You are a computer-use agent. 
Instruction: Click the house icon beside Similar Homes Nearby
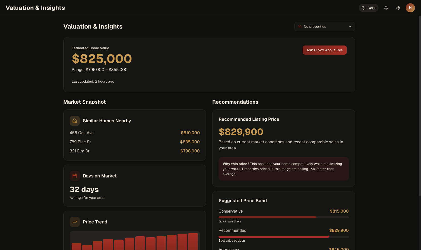75,121
